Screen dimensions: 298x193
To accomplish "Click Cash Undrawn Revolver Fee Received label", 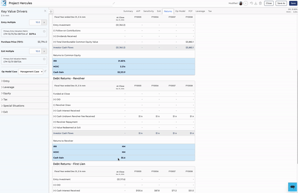I will coord(74,116).
